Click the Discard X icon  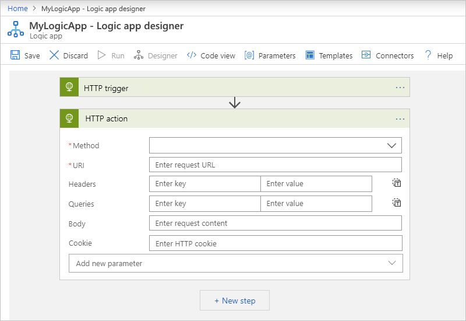pos(54,55)
